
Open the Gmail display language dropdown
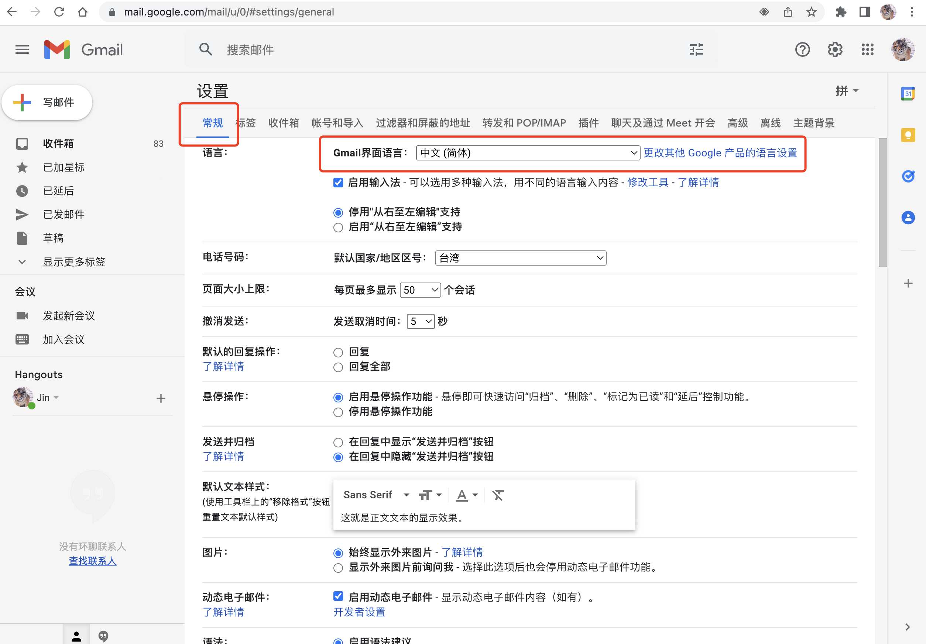coord(528,153)
